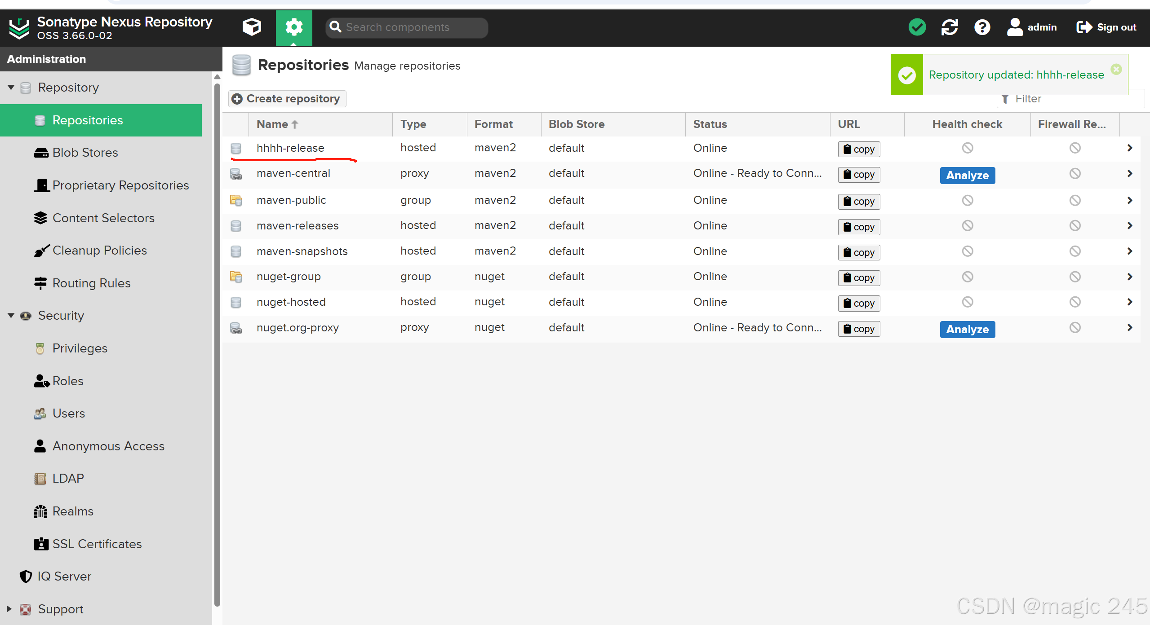Open Cleanup Policies in sidebar
The width and height of the screenshot is (1150, 625).
point(99,251)
